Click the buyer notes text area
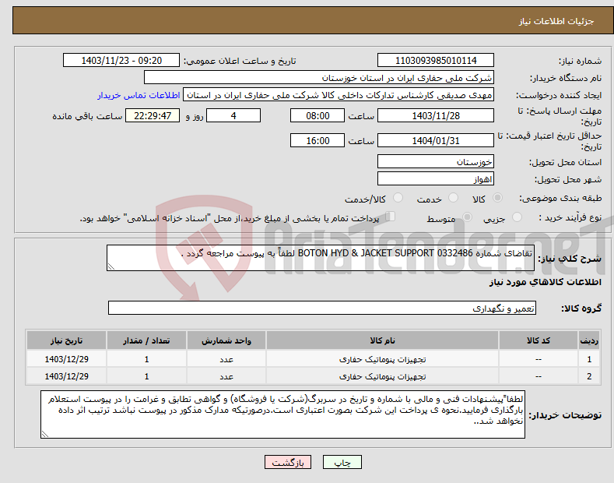614x483 pixels. click(282, 414)
